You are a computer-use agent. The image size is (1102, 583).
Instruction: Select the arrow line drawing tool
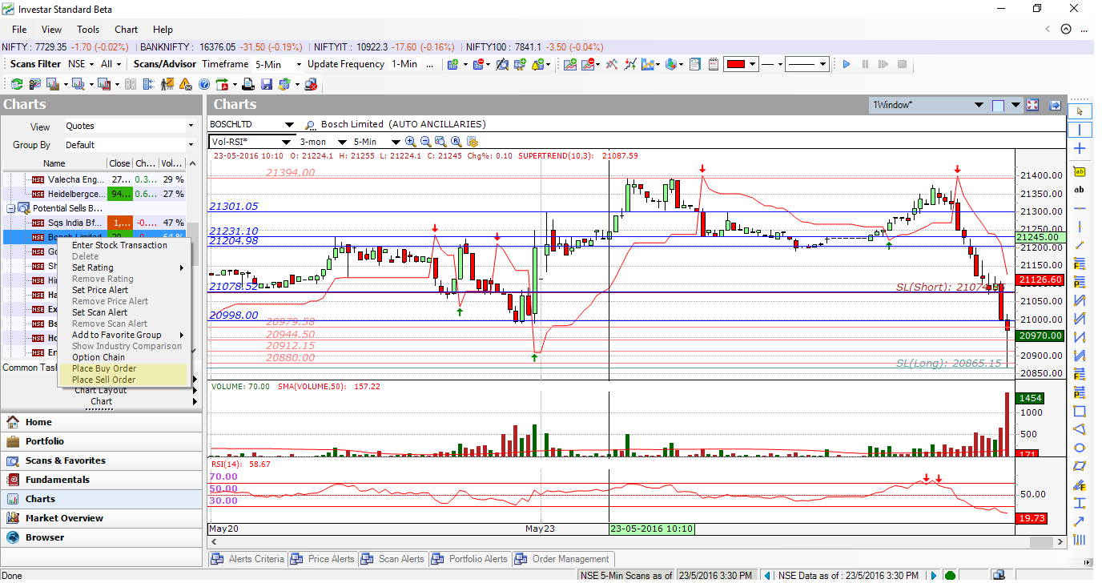[x=1080, y=521]
